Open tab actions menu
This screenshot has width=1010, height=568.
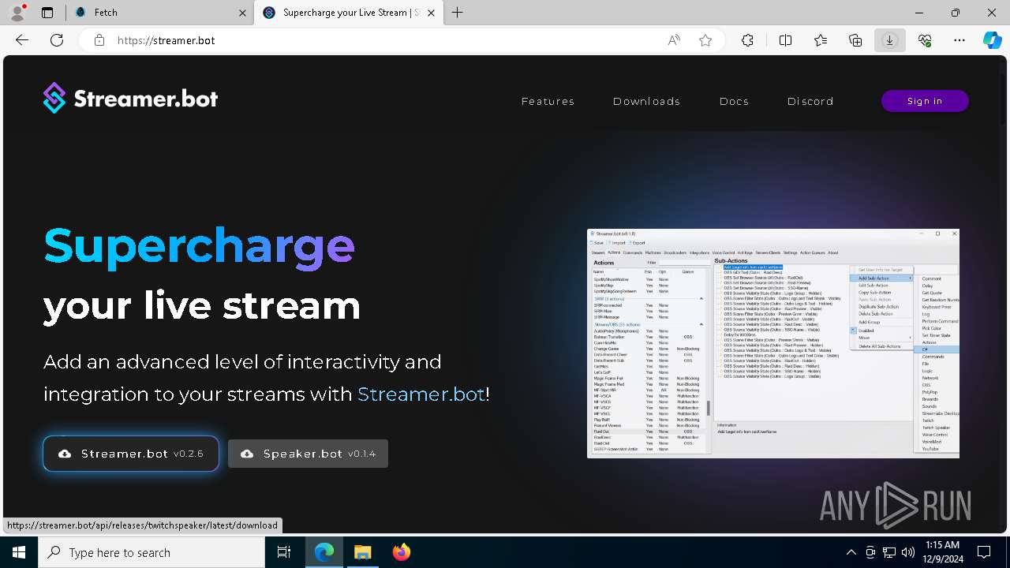tap(47, 13)
